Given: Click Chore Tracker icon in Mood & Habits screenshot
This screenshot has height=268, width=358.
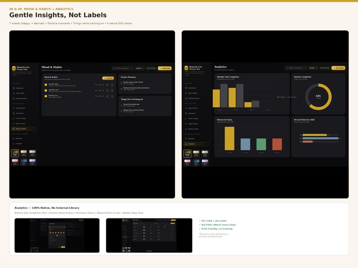Looking at the screenshot, I should (x=14, y=118).
